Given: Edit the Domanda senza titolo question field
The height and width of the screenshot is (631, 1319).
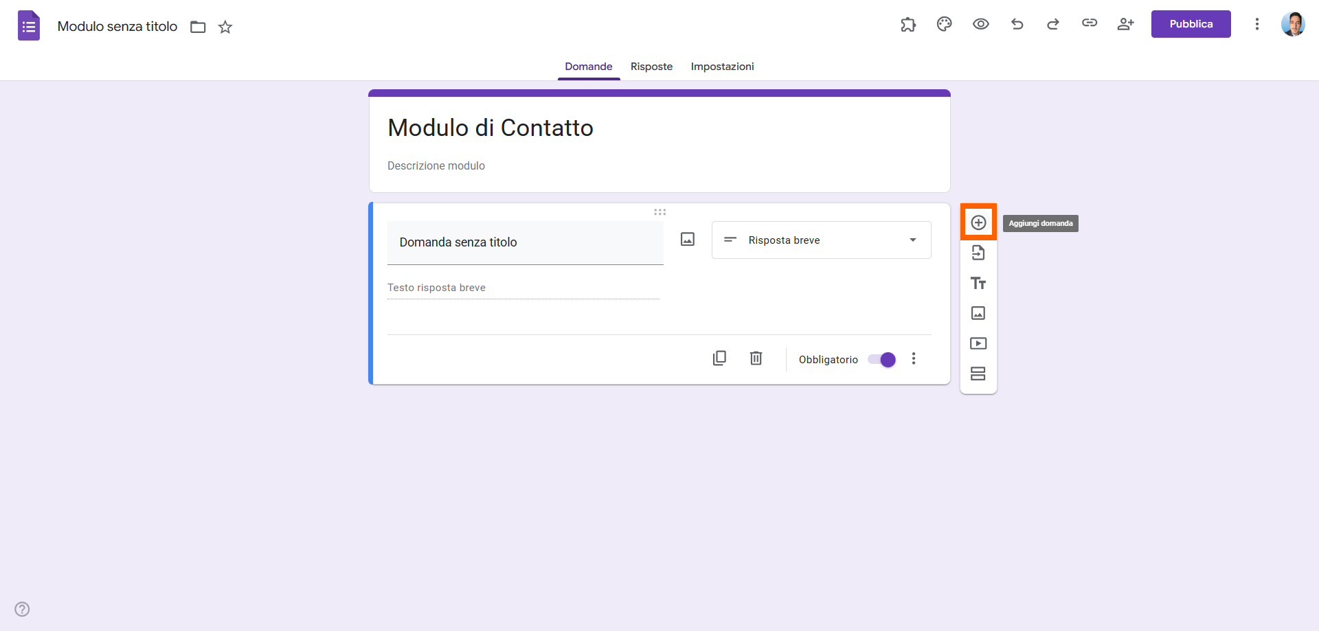Looking at the screenshot, I should (525, 242).
